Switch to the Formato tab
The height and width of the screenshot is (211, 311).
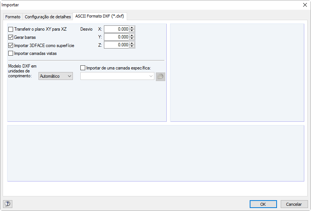13,17
